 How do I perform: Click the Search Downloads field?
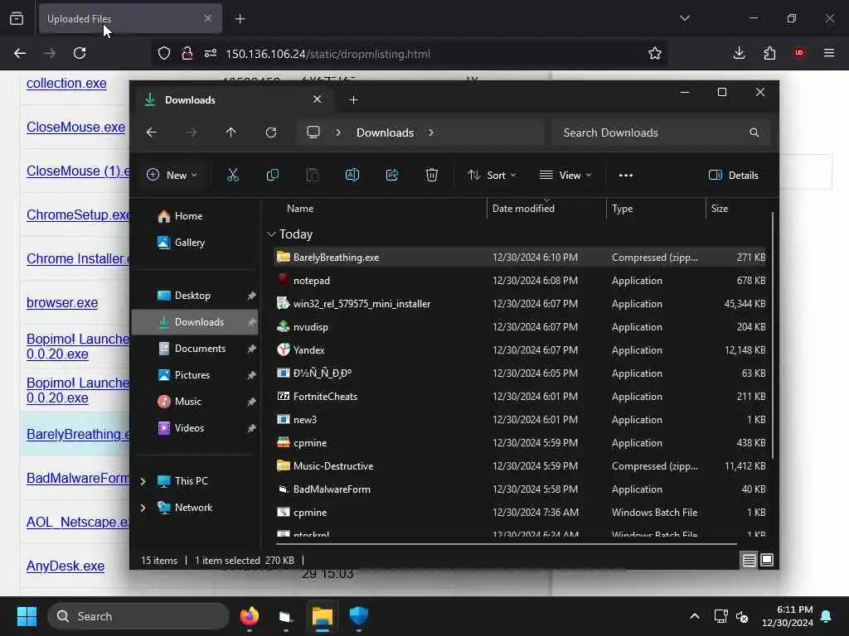point(660,132)
